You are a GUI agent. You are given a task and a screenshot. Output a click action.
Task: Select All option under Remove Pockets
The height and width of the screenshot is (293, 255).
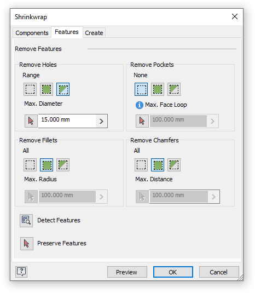[x=158, y=89]
